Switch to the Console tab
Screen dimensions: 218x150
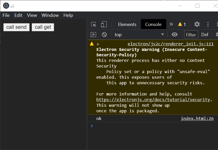pyautogui.click(x=153, y=24)
